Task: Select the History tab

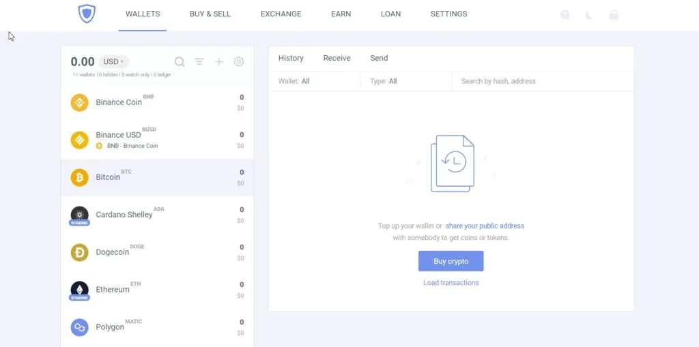Action: (291, 58)
